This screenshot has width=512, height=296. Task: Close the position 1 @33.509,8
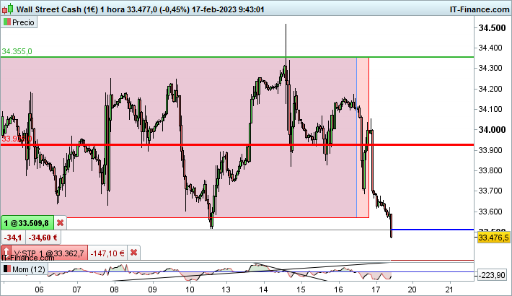(60, 223)
